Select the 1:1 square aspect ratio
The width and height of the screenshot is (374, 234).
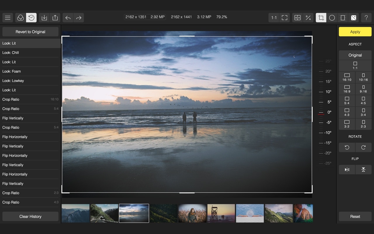tap(355, 66)
